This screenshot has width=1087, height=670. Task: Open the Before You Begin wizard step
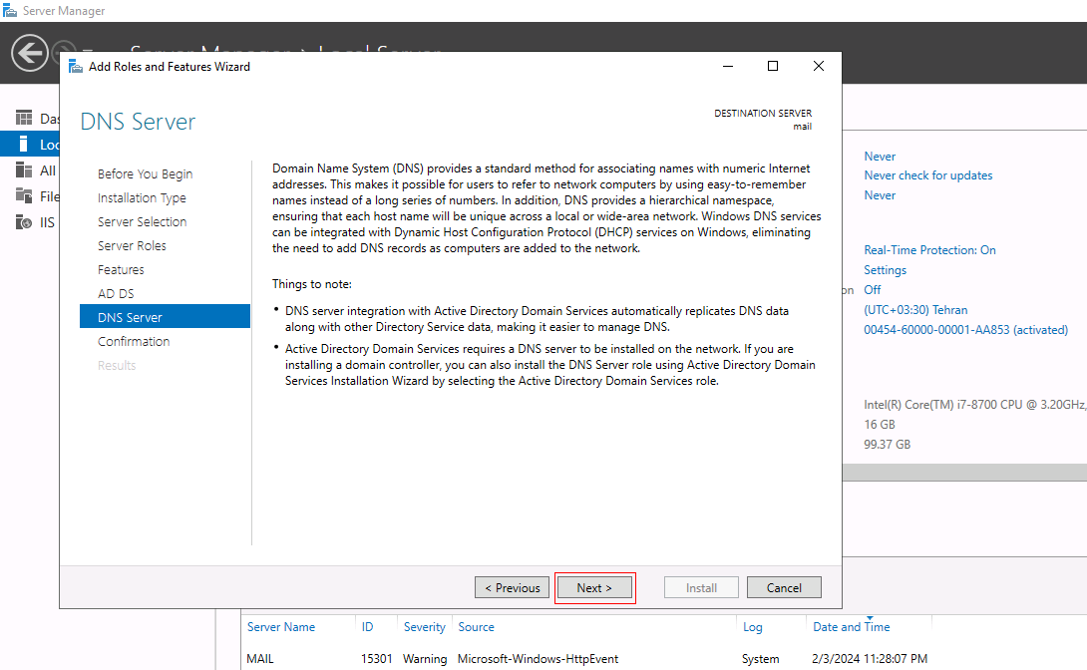coord(145,173)
